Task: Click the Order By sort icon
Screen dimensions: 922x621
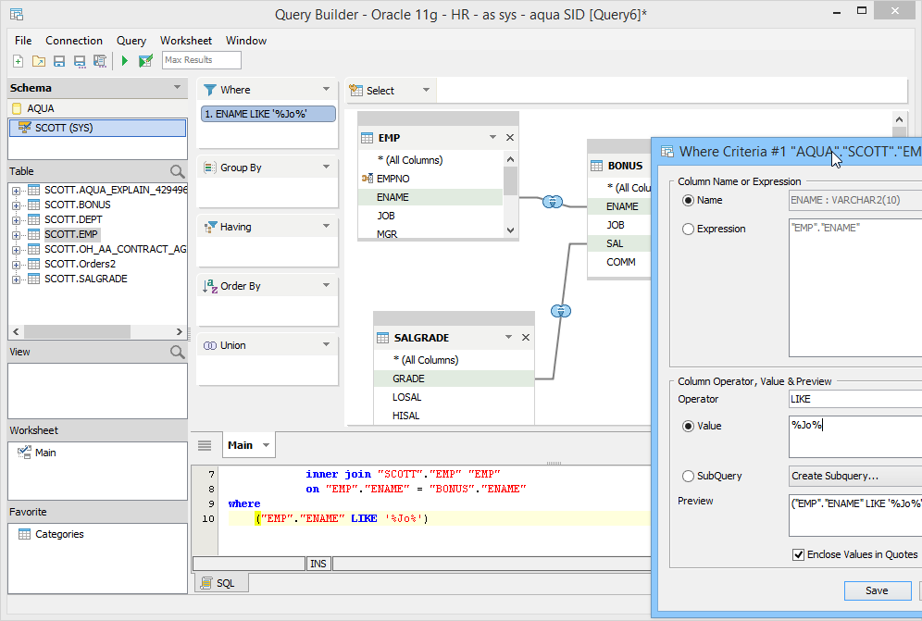Action: tap(210, 286)
